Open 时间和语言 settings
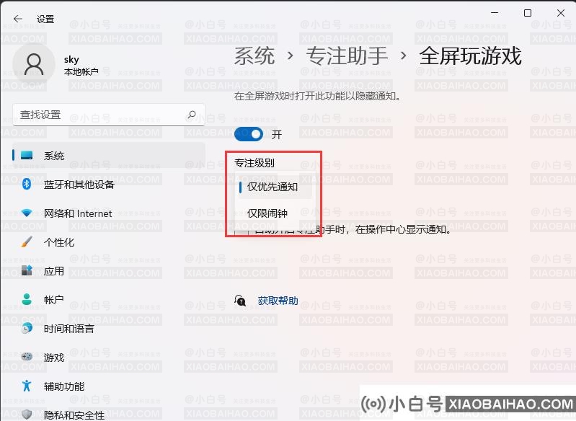Screen dimensions: 576x421 click(x=109, y=329)
